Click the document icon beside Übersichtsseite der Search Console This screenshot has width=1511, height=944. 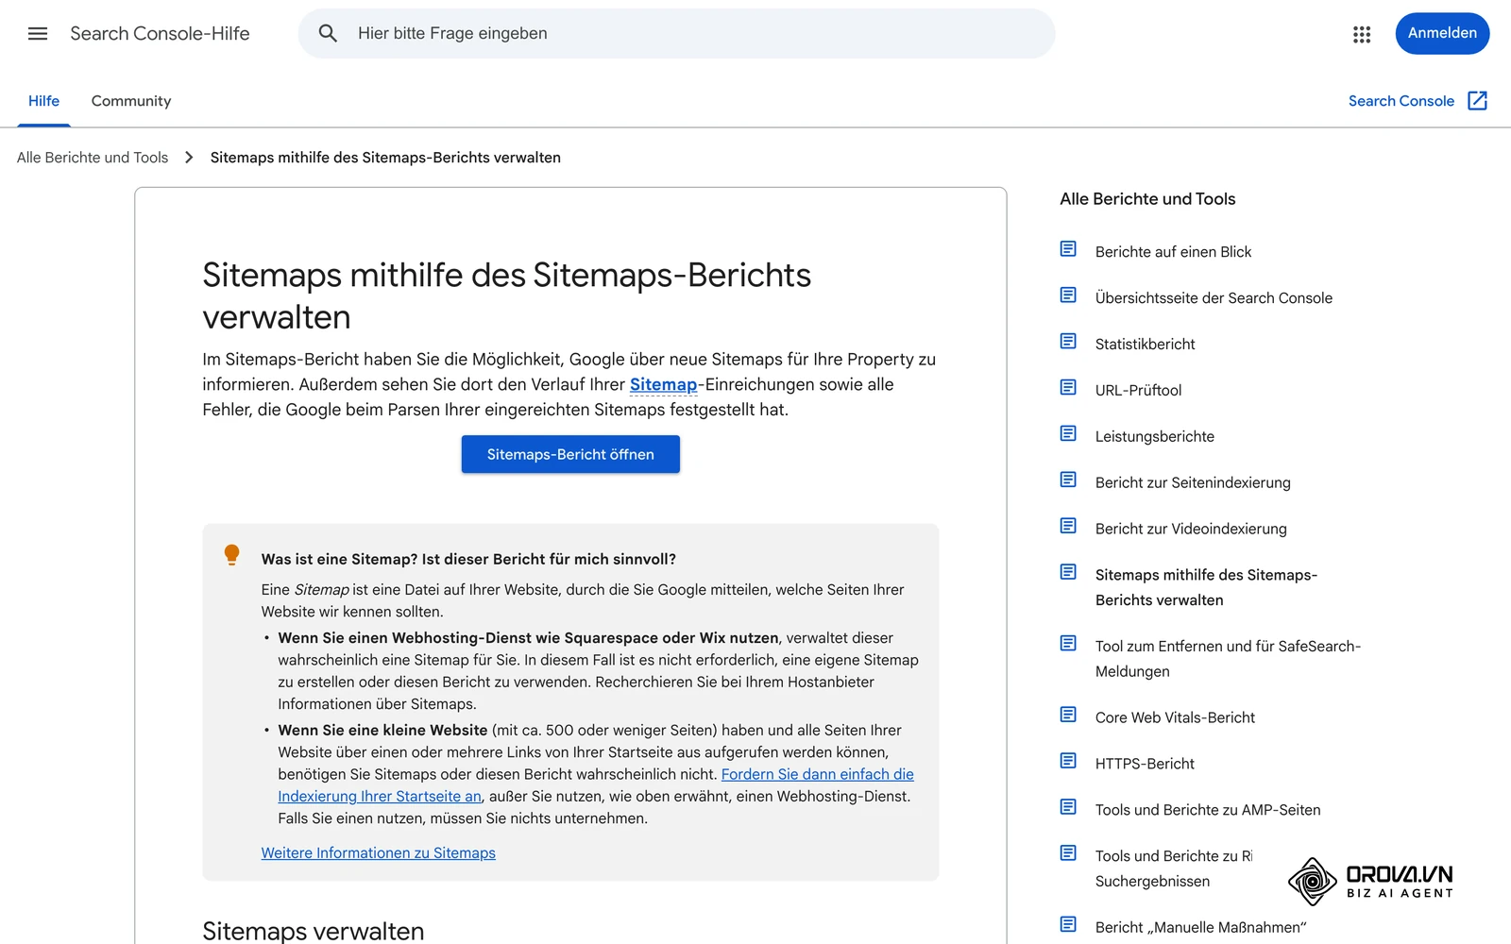1068,295
